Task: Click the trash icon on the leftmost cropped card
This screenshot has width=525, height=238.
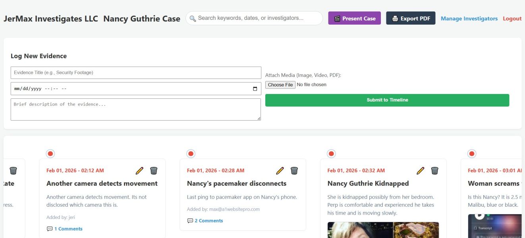Action: pyautogui.click(x=13, y=170)
